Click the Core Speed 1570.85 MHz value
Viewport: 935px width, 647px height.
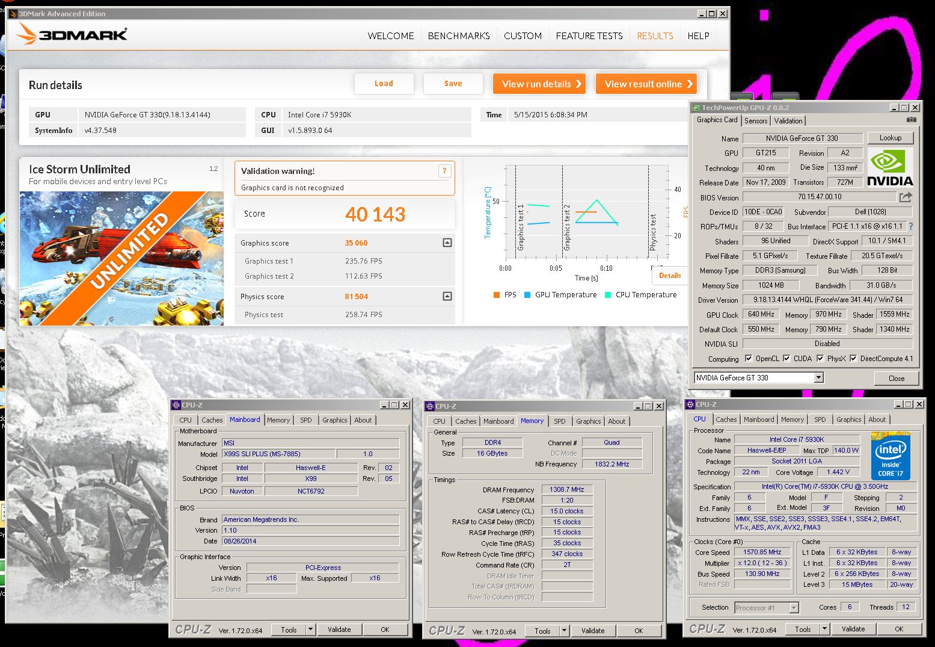[762, 552]
